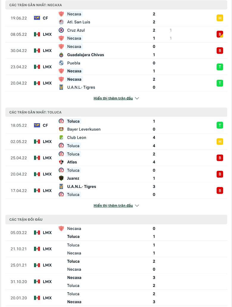The image size is (232, 307).
Task: Open 'Hiển thị thêm trận đấu' under Toluca section
Action: (113, 205)
